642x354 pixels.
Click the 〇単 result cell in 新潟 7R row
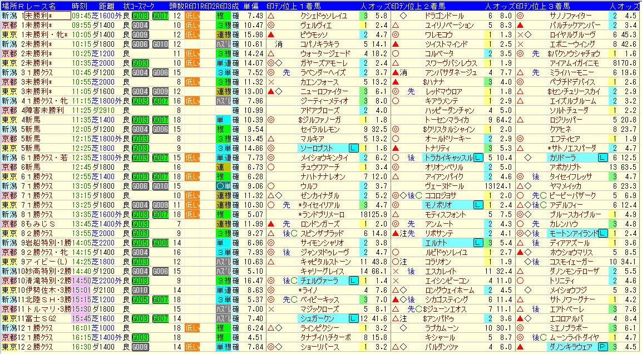[x=224, y=186]
